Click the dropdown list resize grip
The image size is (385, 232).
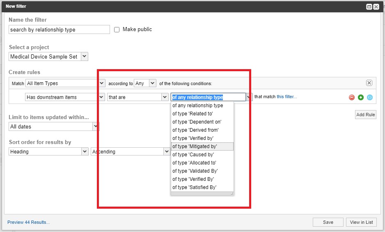[x=232, y=194]
